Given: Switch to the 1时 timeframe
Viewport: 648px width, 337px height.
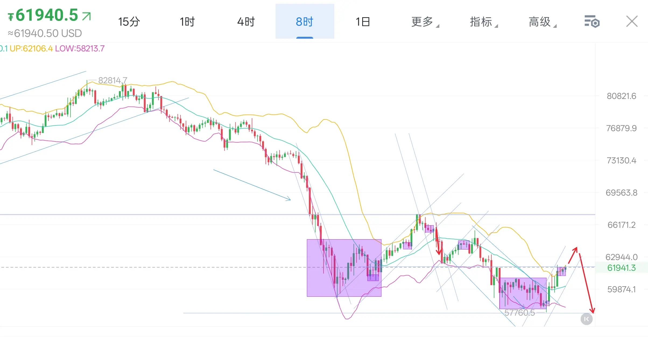Looking at the screenshot, I should tap(187, 21).
